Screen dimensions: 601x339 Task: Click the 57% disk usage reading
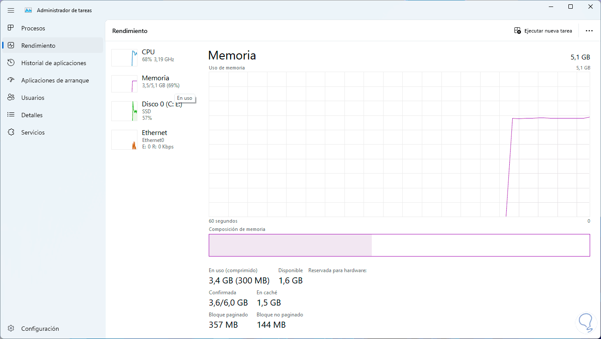(147, 118)
